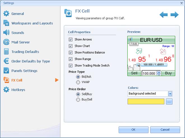Click the red down arrow in preview

(163, 52)
